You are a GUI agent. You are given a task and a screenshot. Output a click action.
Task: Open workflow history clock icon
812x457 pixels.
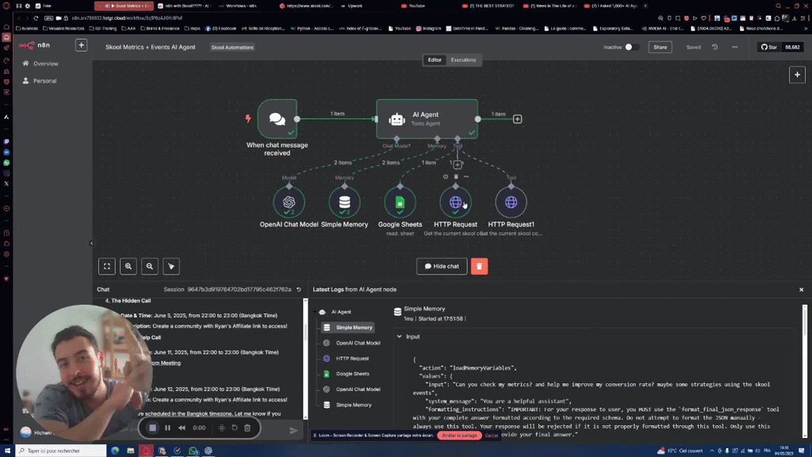714,47
